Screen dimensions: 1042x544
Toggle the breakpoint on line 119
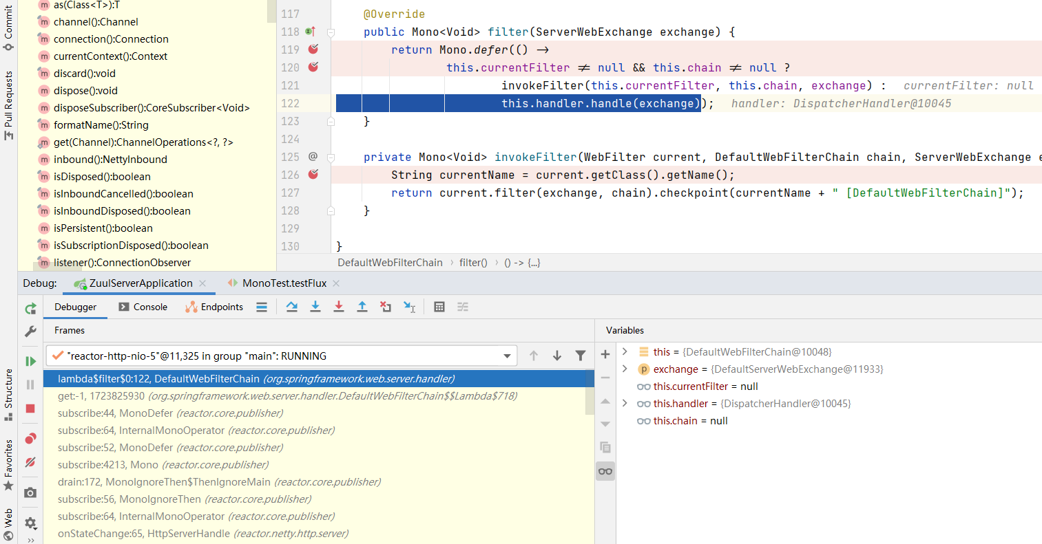pyautogui.click(x=313, y=49)
